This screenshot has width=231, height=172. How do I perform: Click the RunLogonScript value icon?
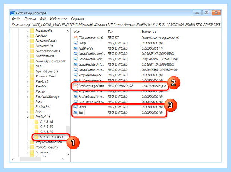point(76,102)
